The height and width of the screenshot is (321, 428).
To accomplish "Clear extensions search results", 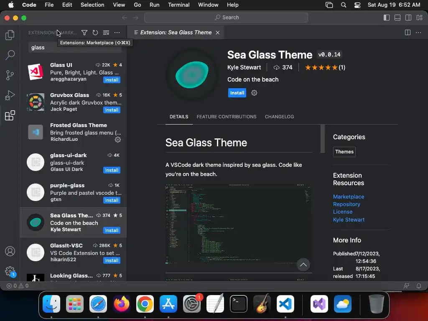I will pyautogui.click(x=106, y=33).
